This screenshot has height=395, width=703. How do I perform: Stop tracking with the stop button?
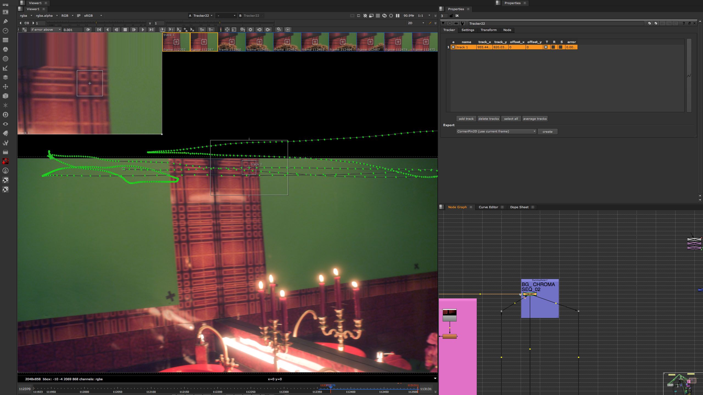pyautogui.click(x=125, y=30)
